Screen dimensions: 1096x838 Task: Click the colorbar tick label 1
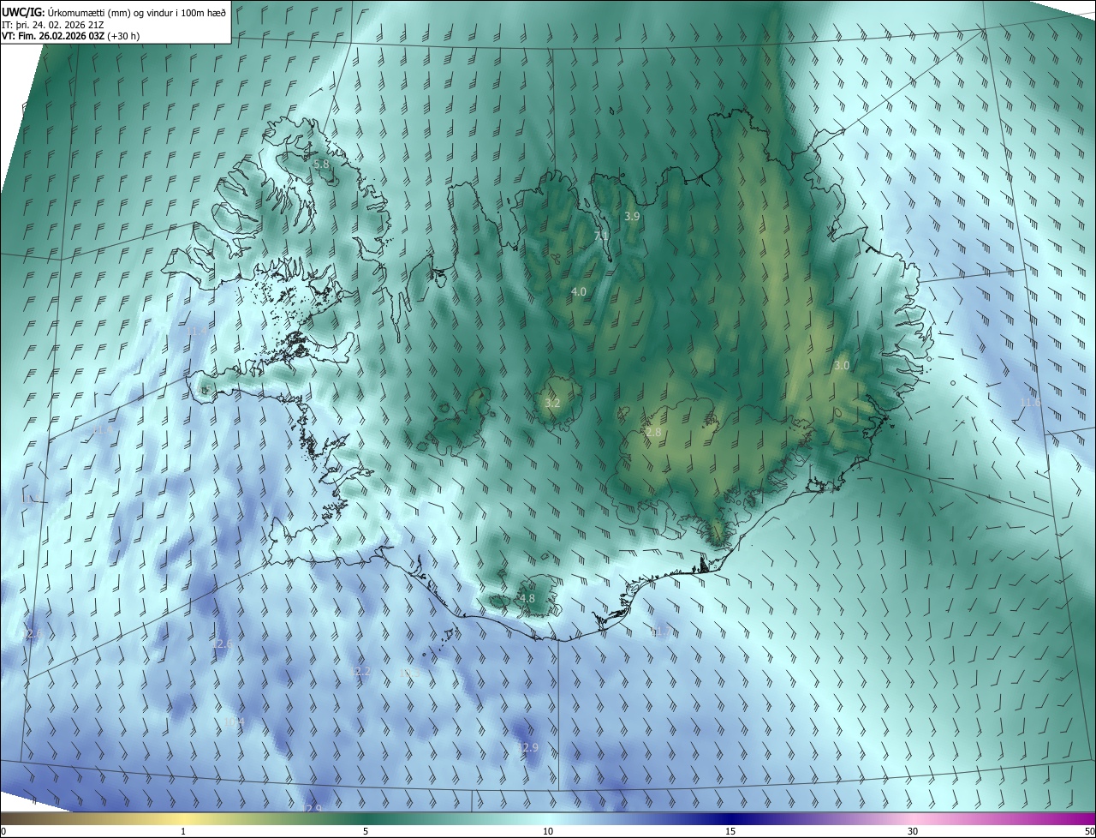[x=183, y=831]
